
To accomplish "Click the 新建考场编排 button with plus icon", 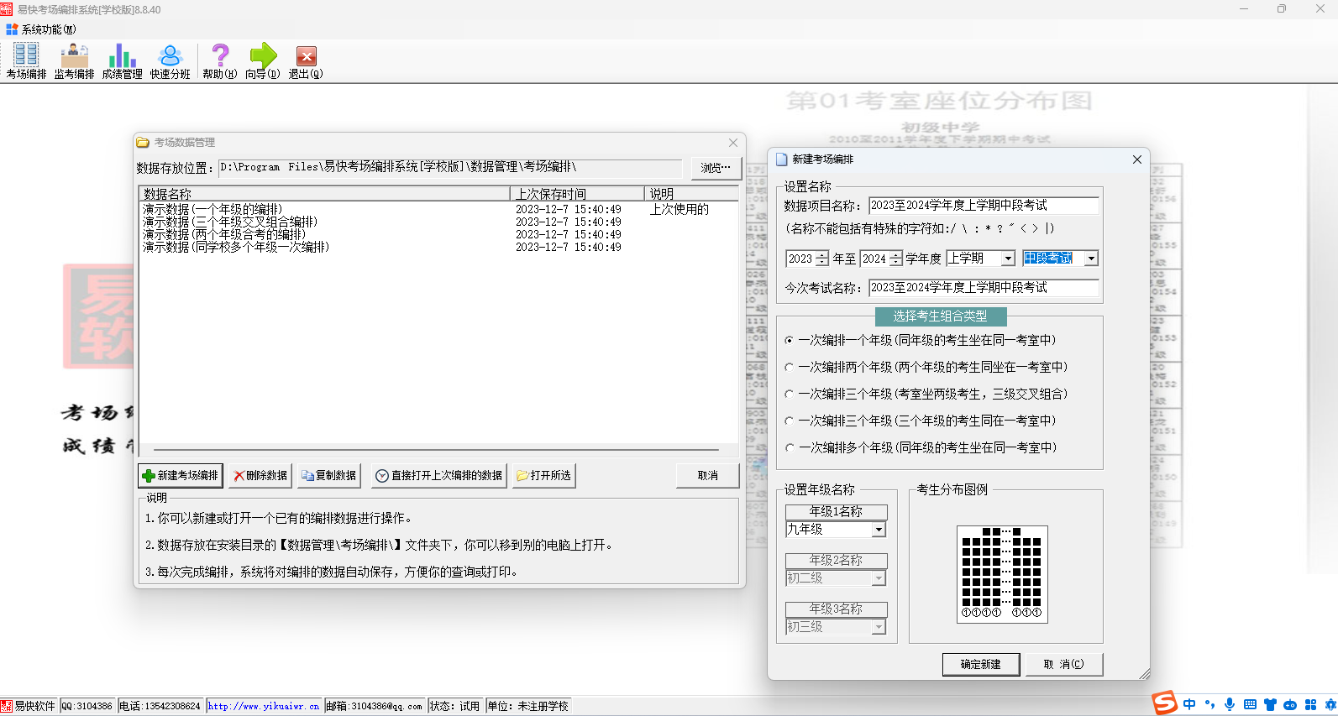I will tap(181, 476).
